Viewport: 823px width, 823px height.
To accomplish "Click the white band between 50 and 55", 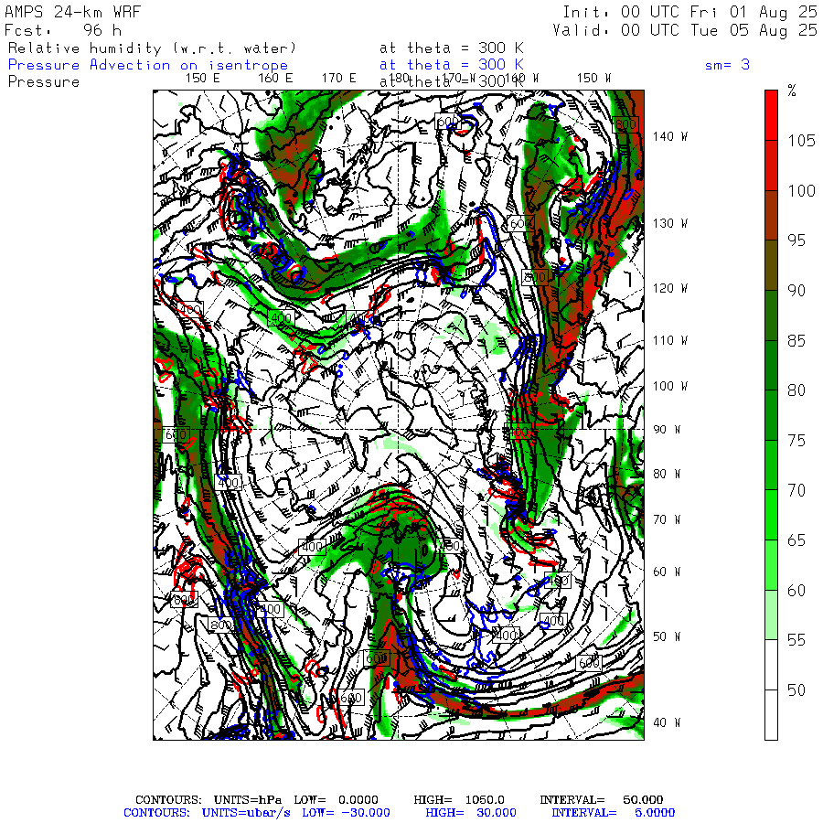I will click(771, 665).
